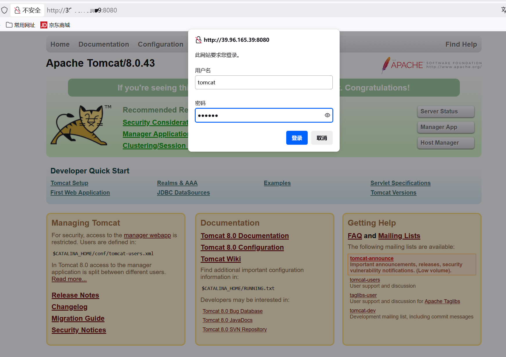Viewport: 506px width, 357px height.
Task: Open the Mailing Lists link
Action: [x=399, y=236]
